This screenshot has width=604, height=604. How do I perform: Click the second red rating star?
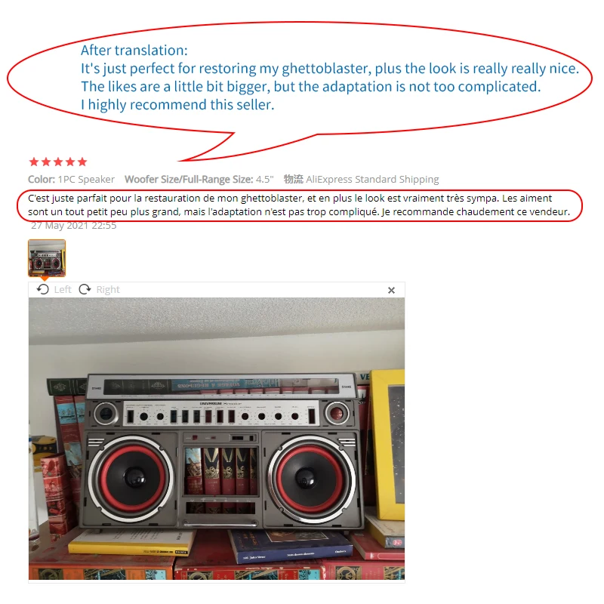click(x=46, y=162)
